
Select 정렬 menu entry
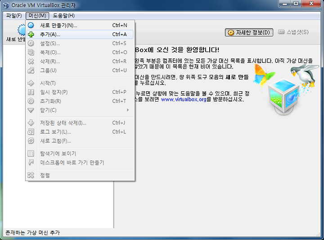pyautogui.click(x=80, y=175)
